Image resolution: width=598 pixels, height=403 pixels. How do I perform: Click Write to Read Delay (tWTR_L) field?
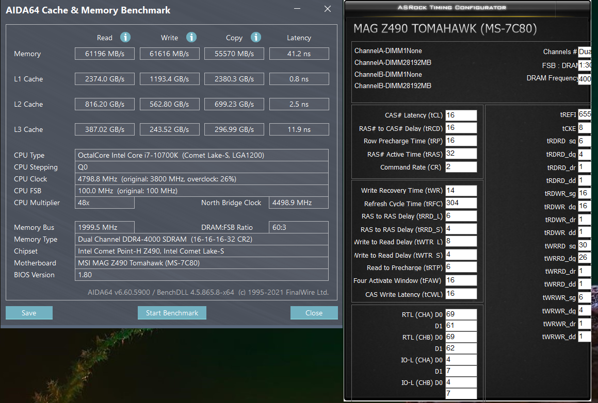pyautogui.click(x=461, y=241)
